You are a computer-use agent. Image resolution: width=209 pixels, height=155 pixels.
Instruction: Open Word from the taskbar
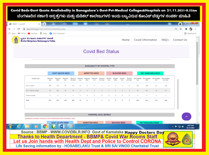point(62,127)
